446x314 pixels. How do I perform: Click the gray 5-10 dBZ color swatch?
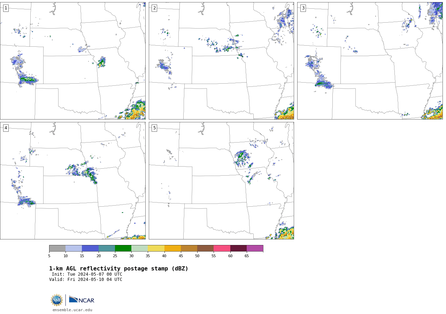57,248
